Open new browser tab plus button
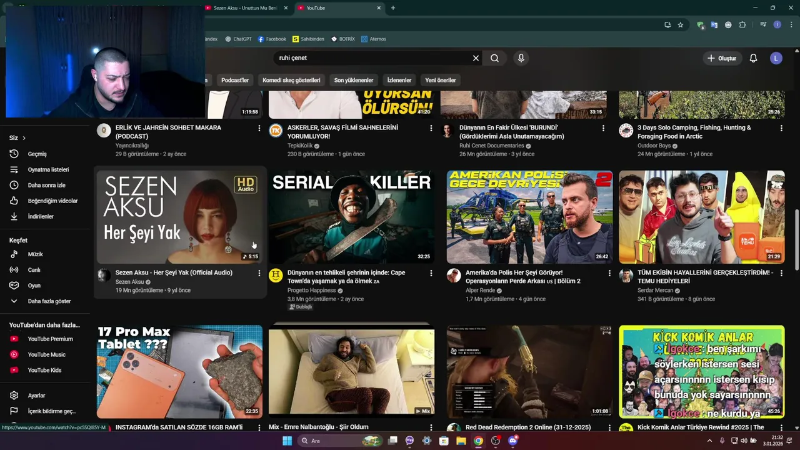The image size is (800, 450). pos(393,8)
